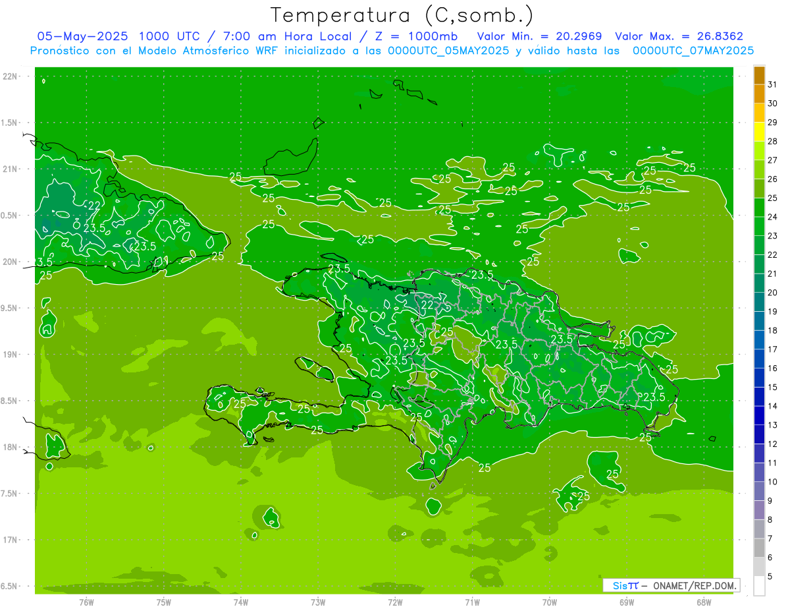Click the '72W' longitude axis label
Viewport: 790px width, 611px height.
pos(395,602)
